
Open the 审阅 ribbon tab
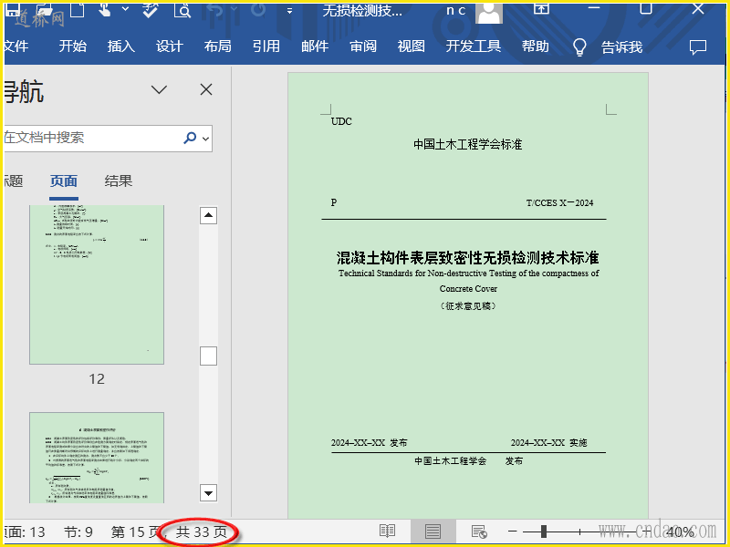click(363, 46)
